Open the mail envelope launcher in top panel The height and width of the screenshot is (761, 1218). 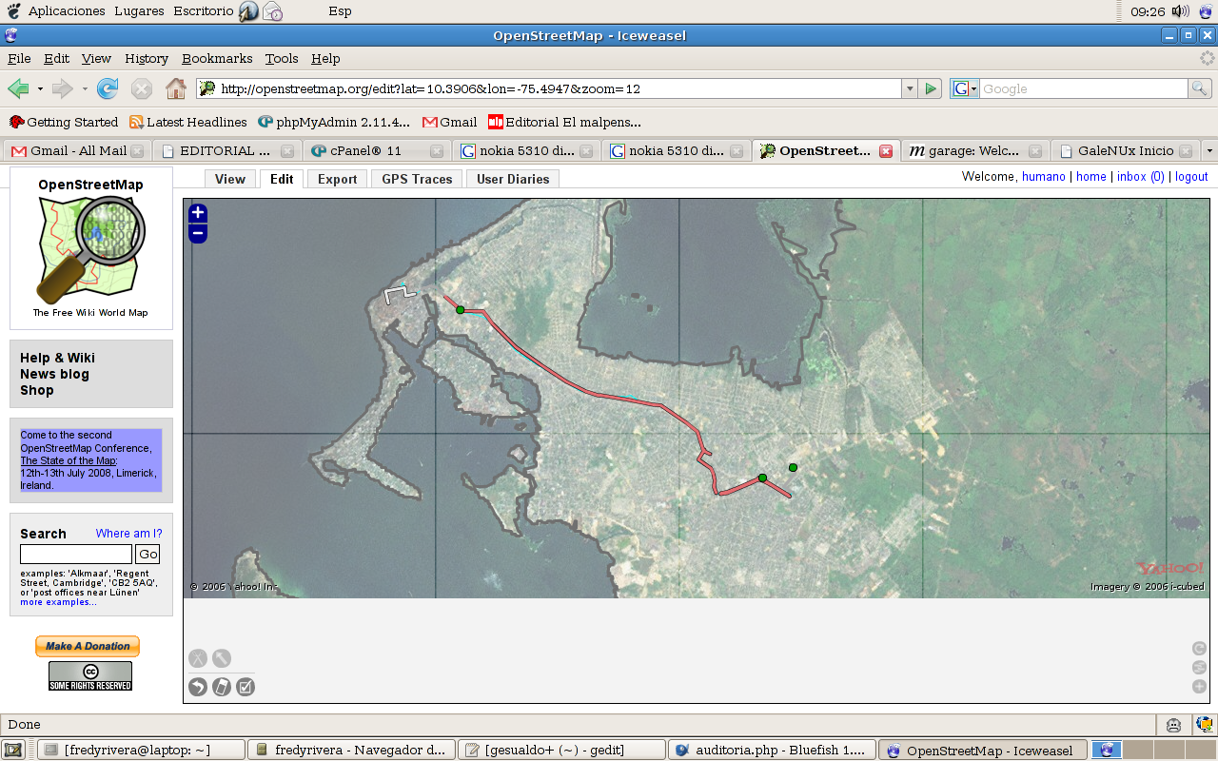[273, 11]
